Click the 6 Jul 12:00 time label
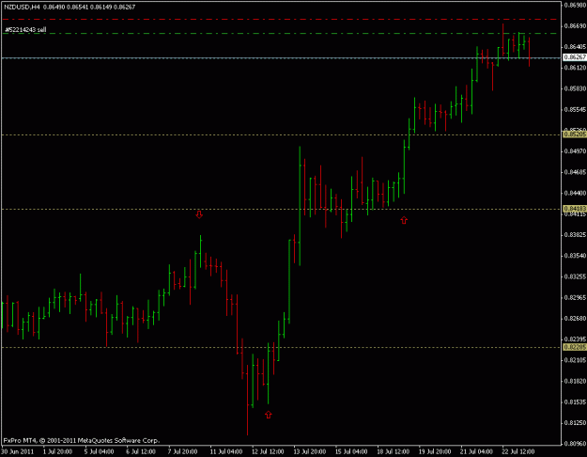 point(141,451)
